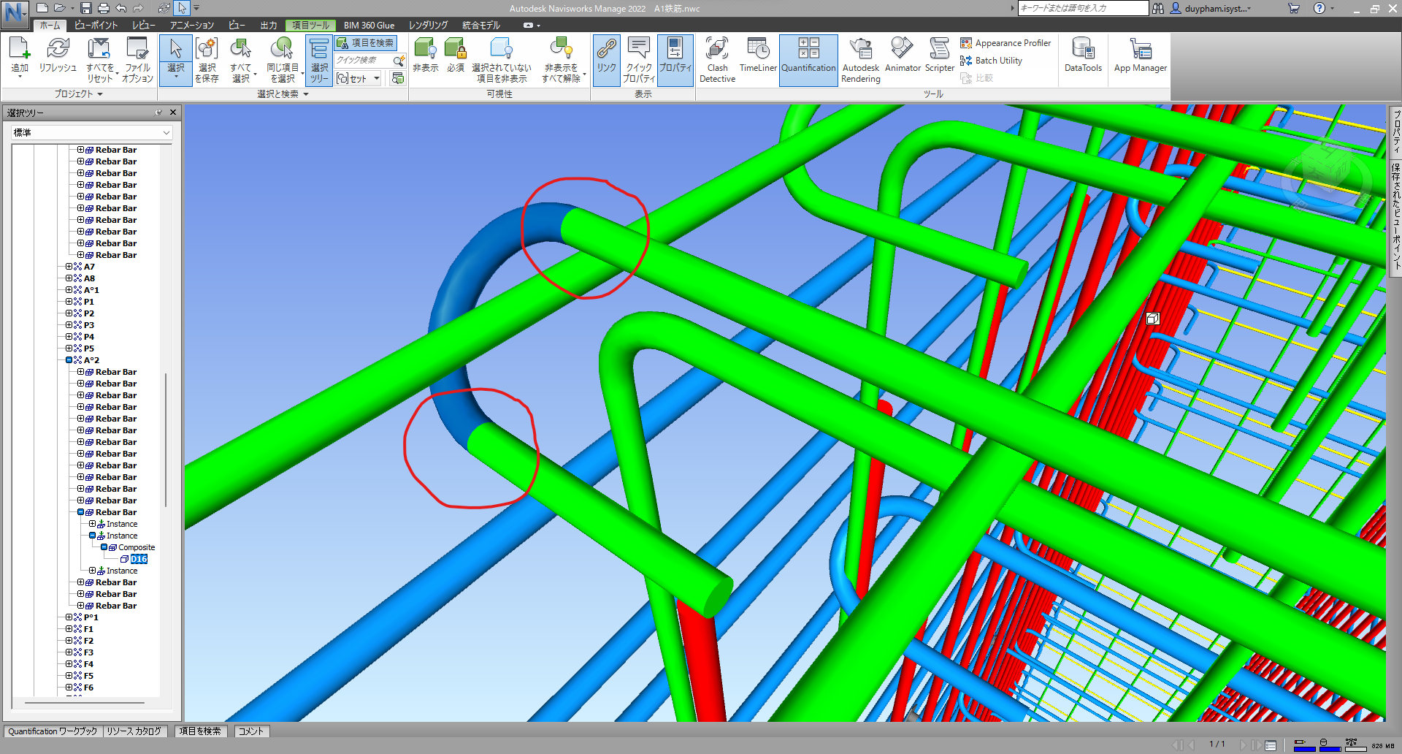The height and width of the screenshot is (754, 1402).
Task: Open the Clash Detective tool
Action: click(x=716, y=58)
